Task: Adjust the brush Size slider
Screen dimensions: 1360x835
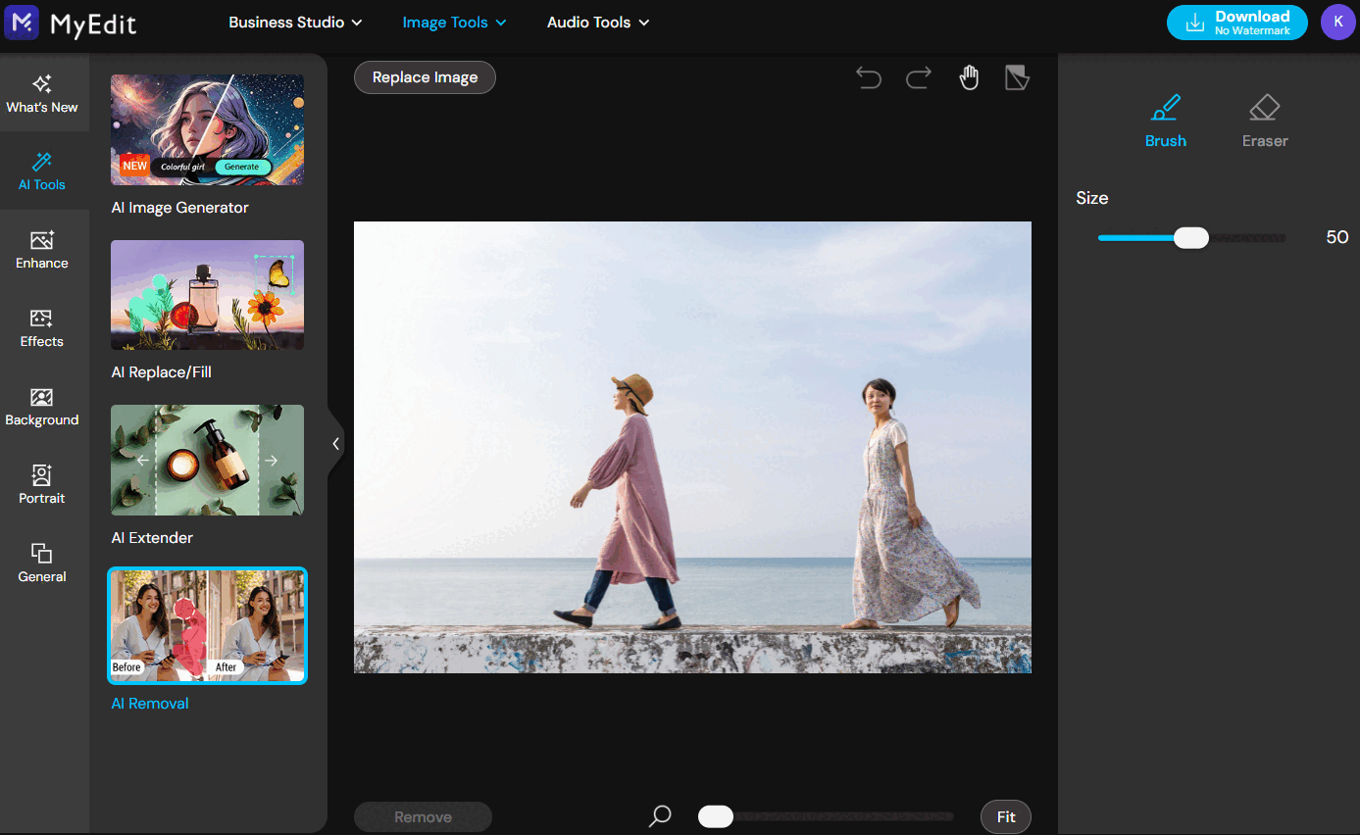Action: [x=1190, y=237]
